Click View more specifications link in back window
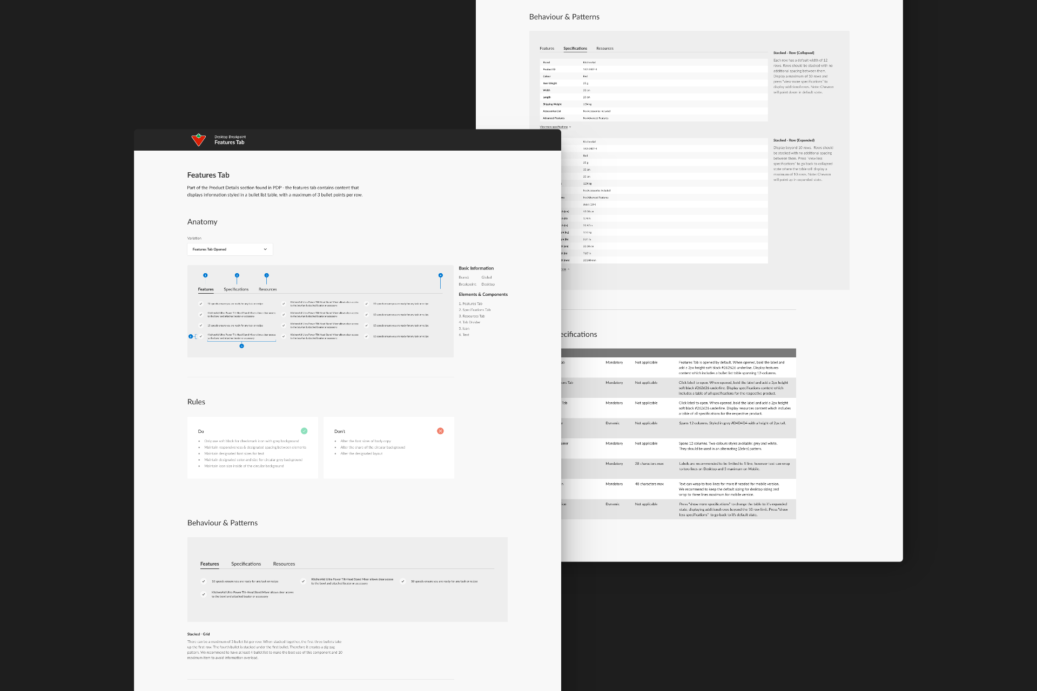This screenshot has height=691, width=1037. coord(554,127)
